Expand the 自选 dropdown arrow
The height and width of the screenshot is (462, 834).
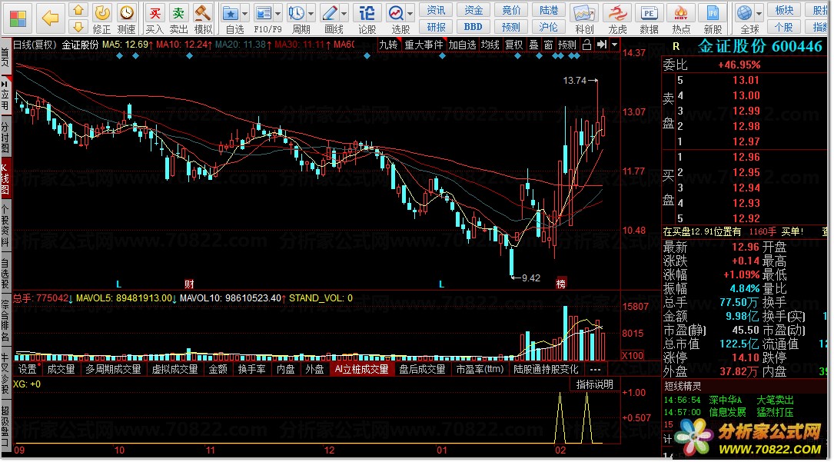(244, 14)
